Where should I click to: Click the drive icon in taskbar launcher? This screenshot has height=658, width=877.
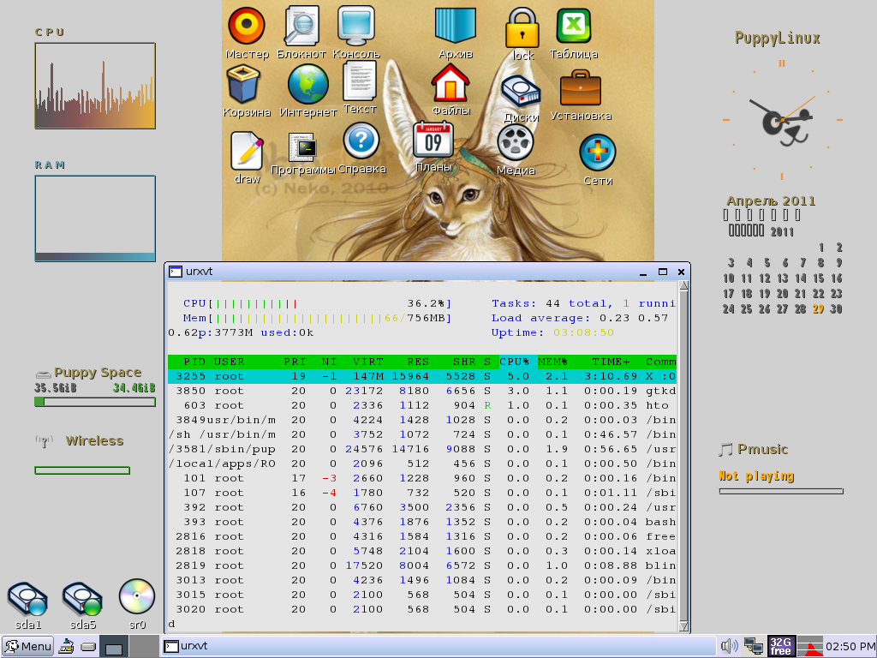[88, 647]
